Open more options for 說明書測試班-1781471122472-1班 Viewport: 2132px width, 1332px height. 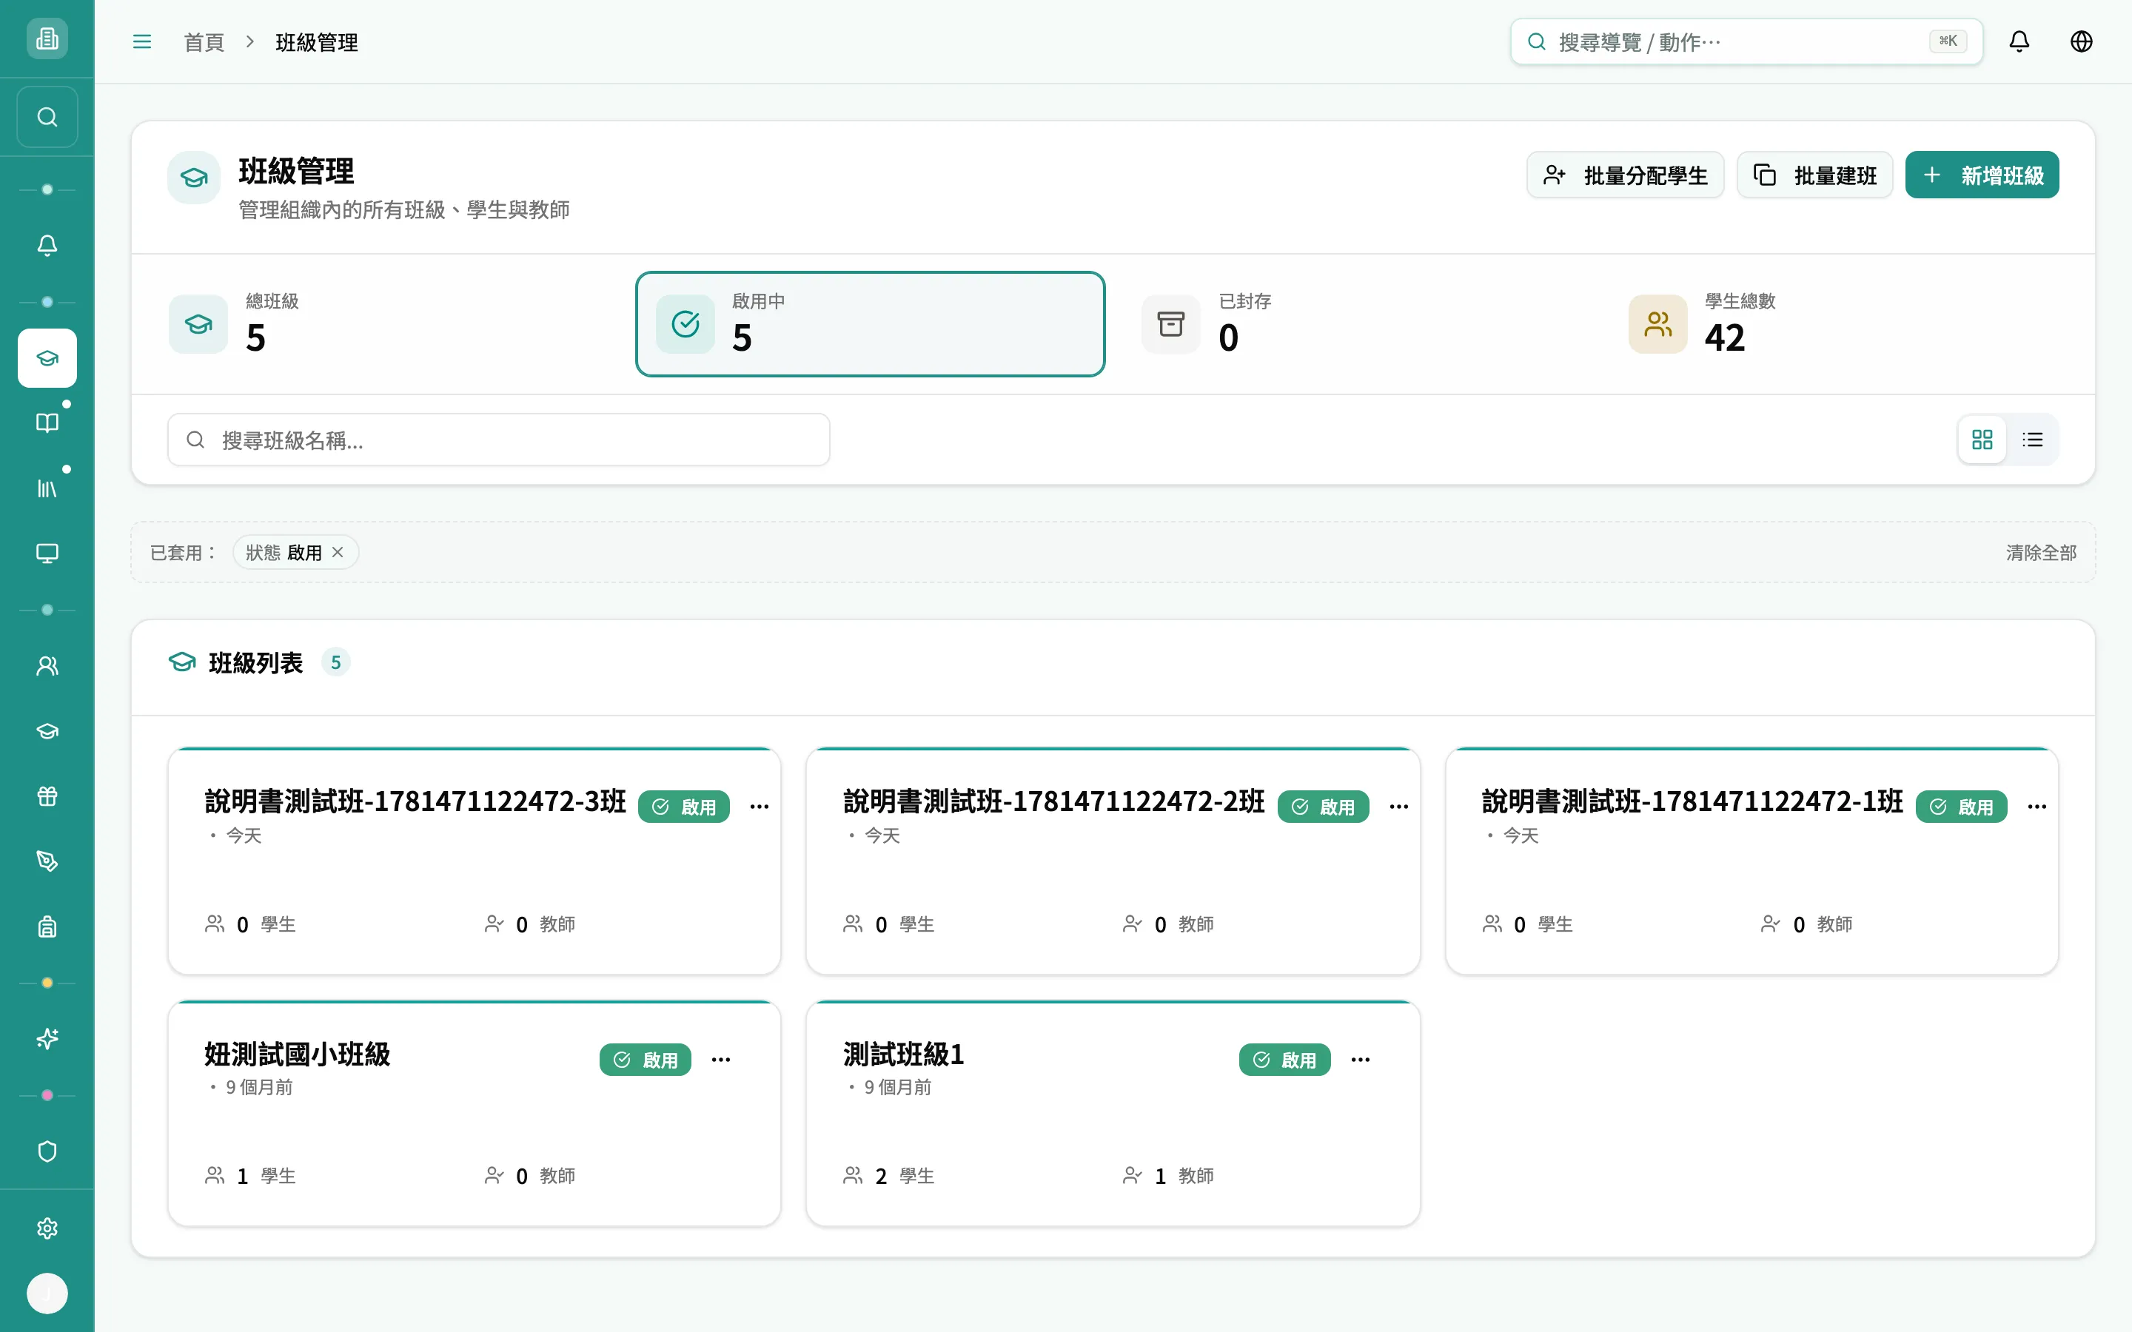[2037, 806]
